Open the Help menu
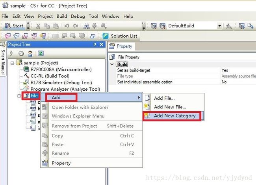Image resolution: width=256 pixels, height=185 pixels. point(128,16)
